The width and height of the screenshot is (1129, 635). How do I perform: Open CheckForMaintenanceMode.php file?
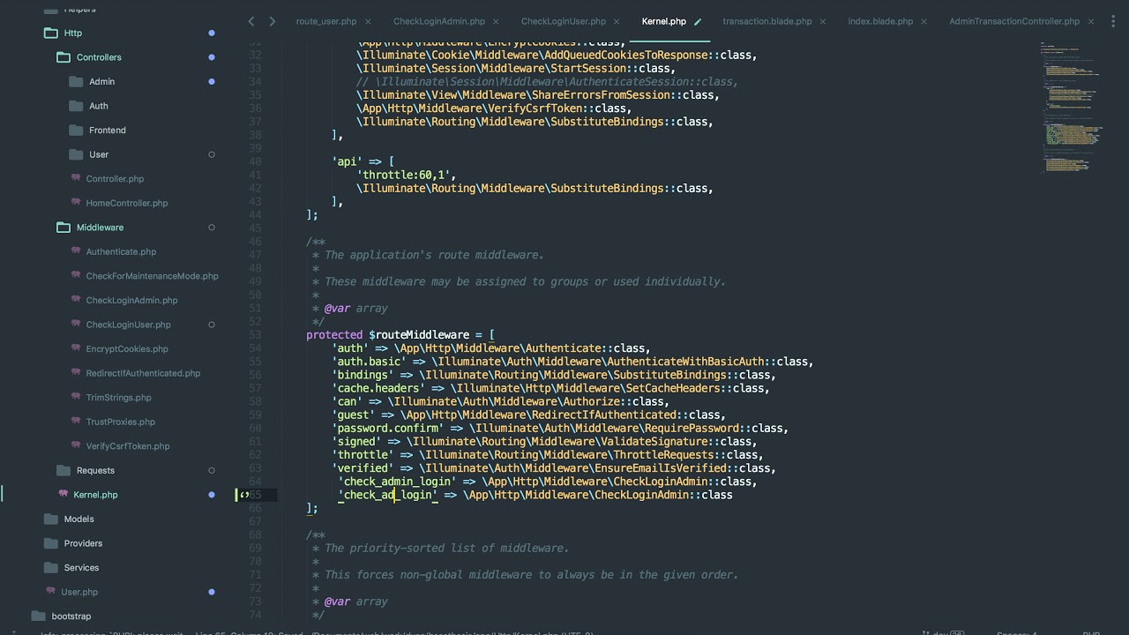[152, 276]
